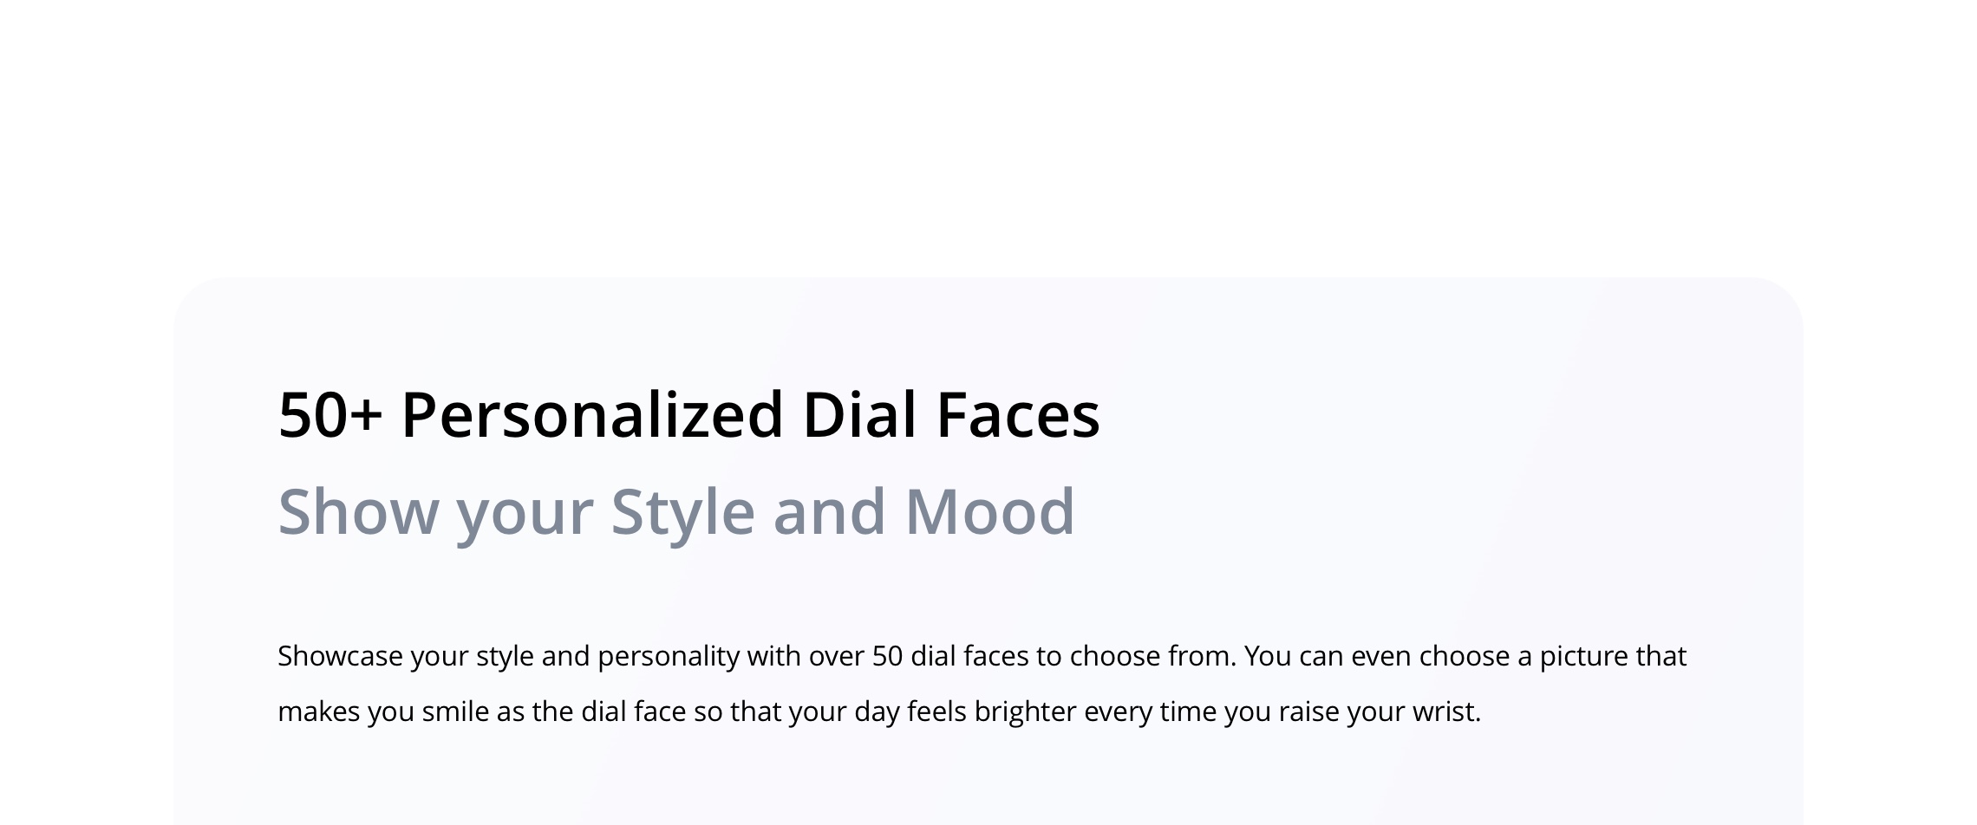Click the word 'Showcase' starting the paragraph

(340, 656)
